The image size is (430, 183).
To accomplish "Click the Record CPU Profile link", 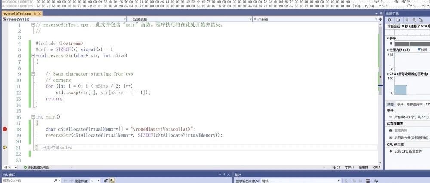I will click(408, 151).
